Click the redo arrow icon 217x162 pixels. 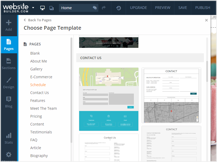coord(104,8)
